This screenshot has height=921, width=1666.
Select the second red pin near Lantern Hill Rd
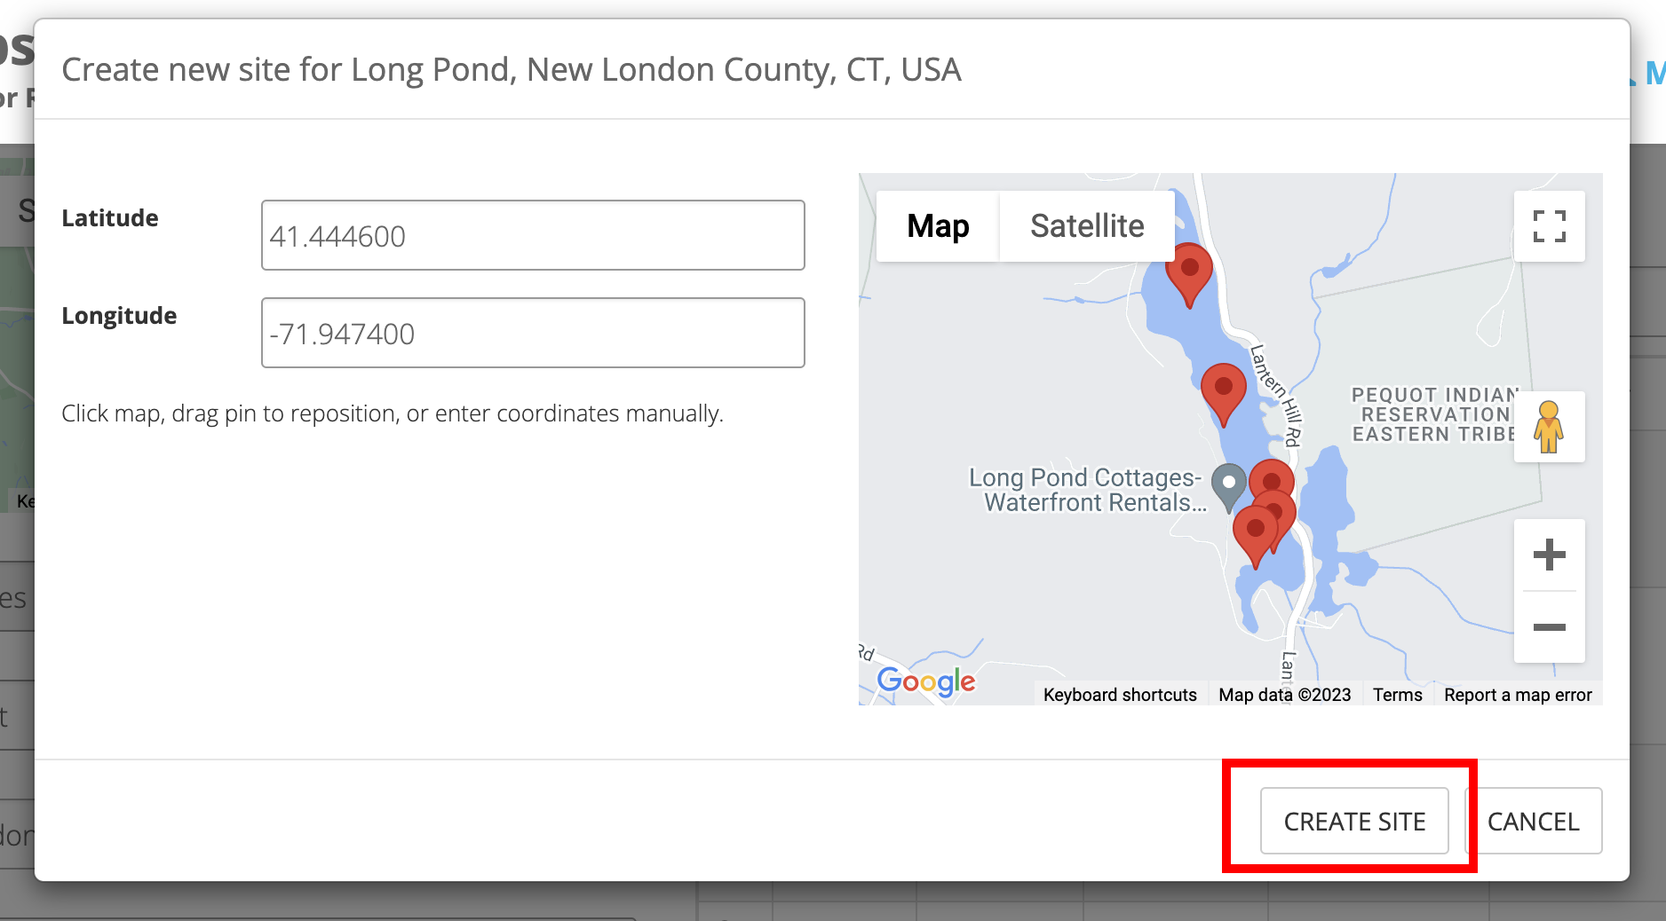pos(1223,390)
